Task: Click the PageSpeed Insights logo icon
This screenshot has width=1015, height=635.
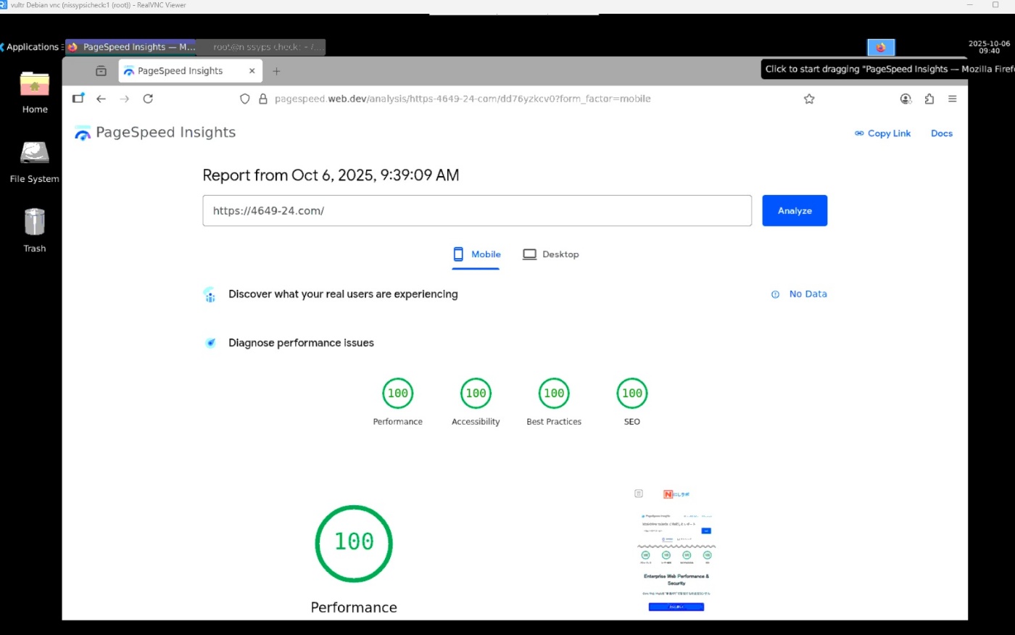Action: [x=82, y=133]
